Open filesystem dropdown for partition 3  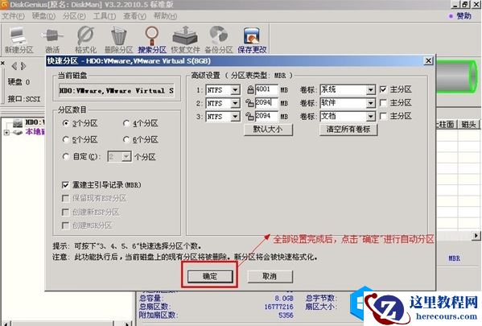click(x=235, y=117)
